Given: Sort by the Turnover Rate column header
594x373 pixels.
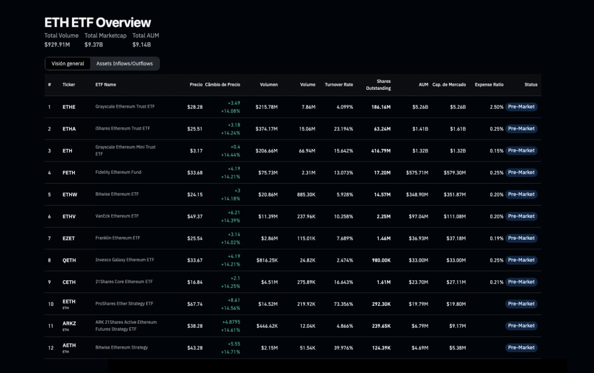Looking at the screenshot, I should click(x=338, y=85).
